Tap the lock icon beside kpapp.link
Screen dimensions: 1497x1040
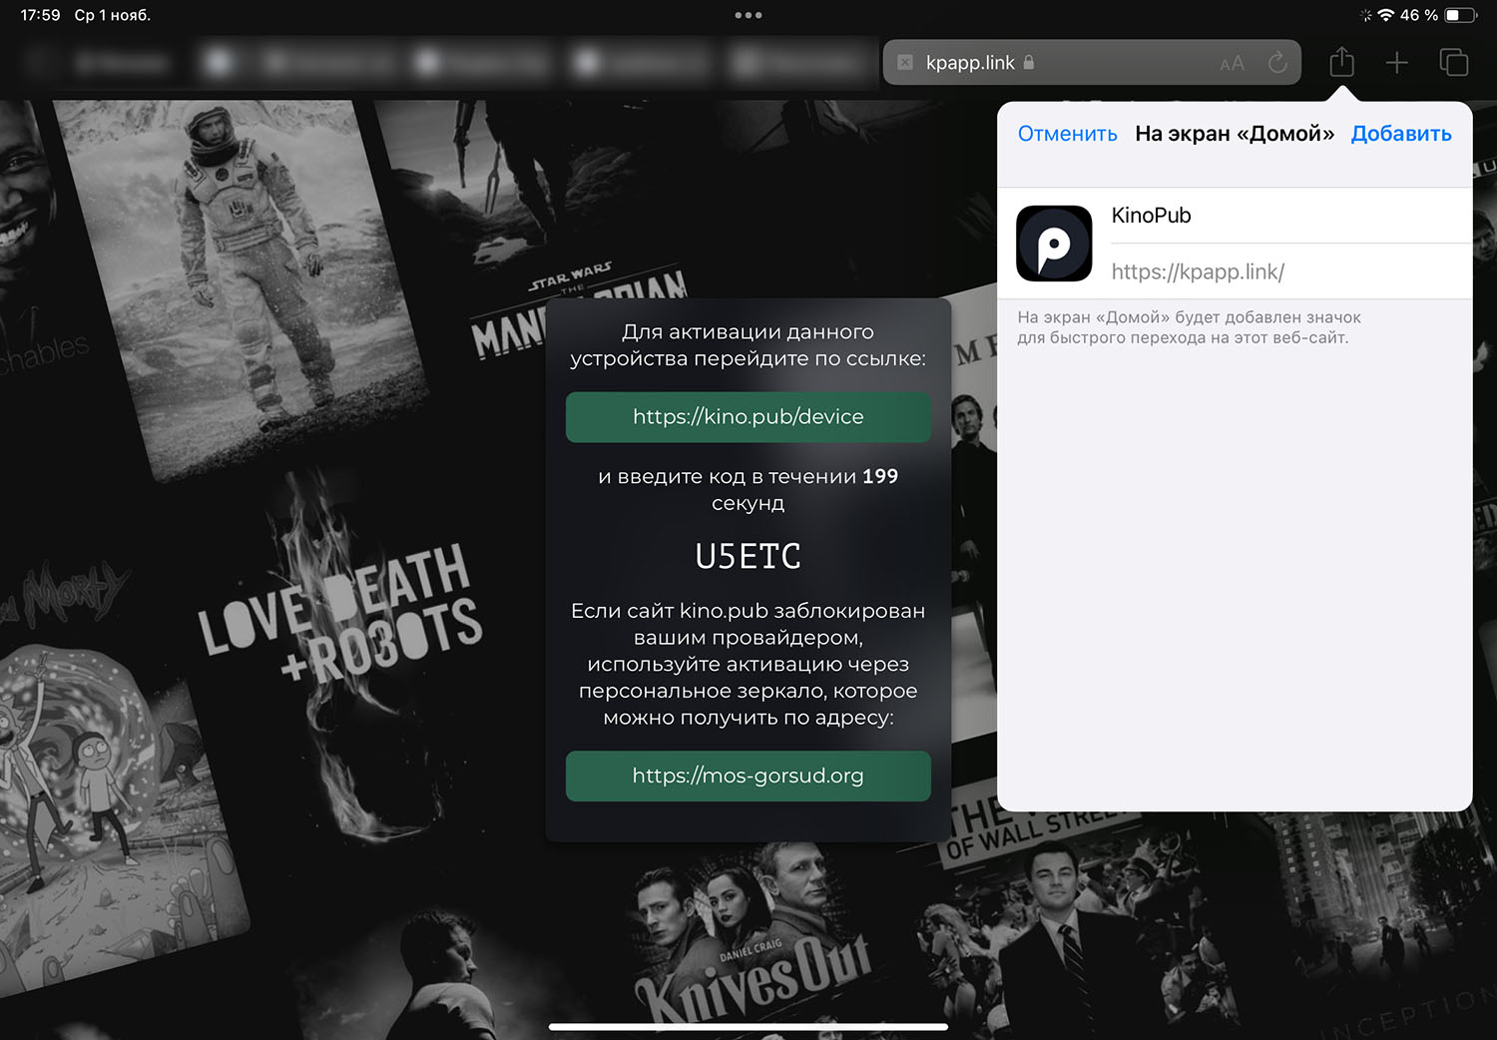pos(1029,62)
